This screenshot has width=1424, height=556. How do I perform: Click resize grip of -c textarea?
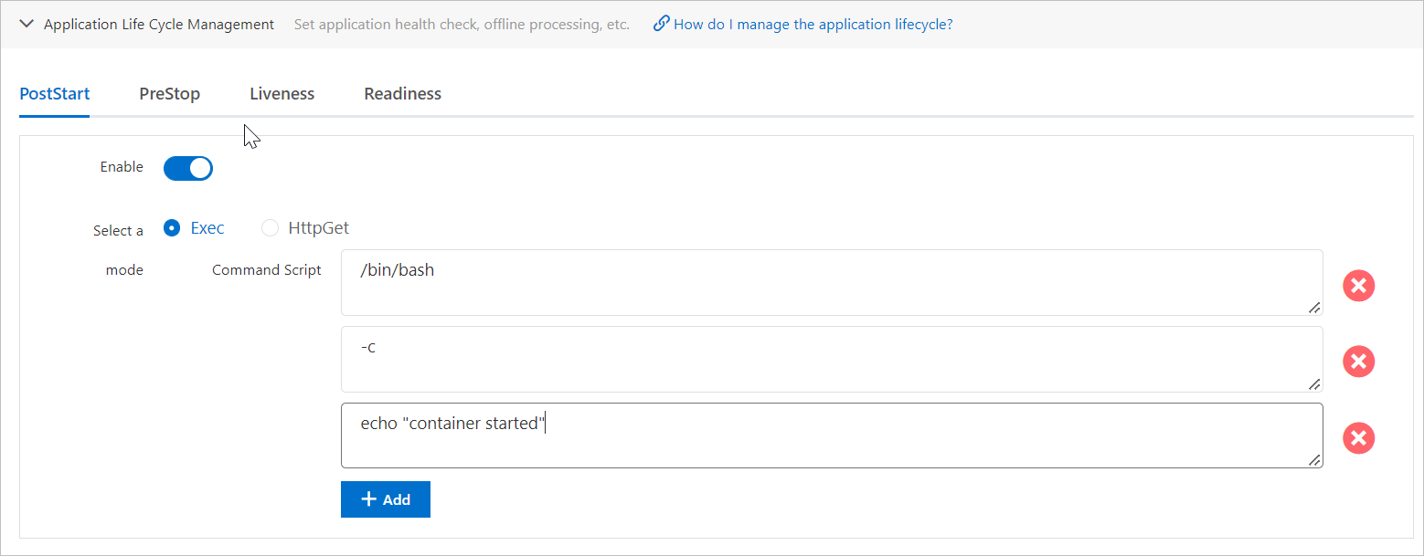point(1313,384)
